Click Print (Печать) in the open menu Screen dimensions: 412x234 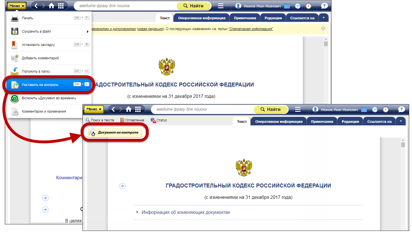click(27, 18)
